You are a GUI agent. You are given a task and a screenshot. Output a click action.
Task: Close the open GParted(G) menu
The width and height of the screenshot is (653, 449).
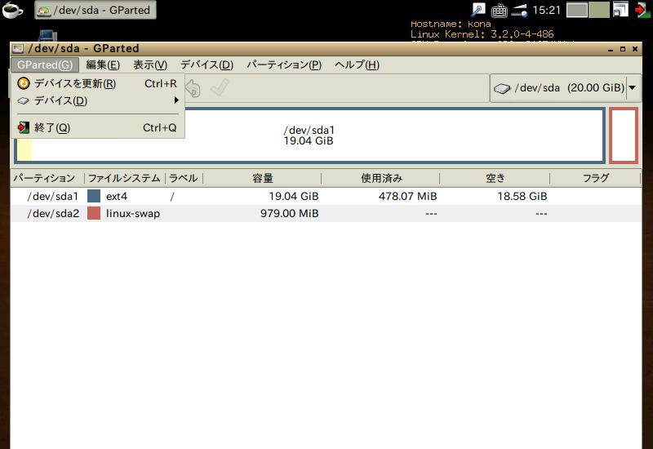pyautogui.click(x=45, y=65)
